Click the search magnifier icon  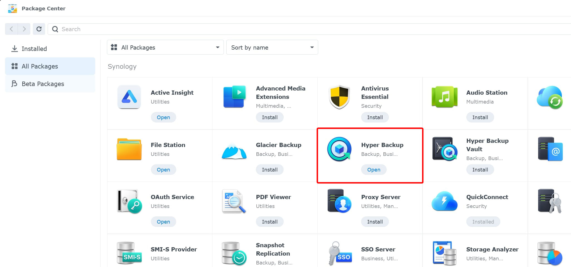click(55, 29)
